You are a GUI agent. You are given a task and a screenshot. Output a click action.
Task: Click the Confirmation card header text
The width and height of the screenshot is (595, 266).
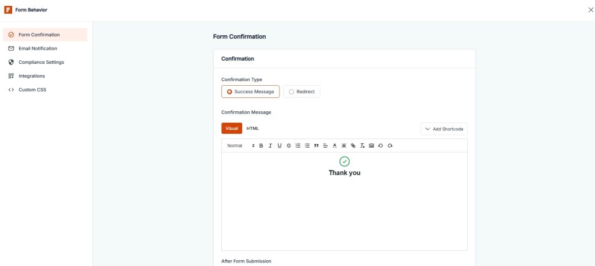coord(238,59)
